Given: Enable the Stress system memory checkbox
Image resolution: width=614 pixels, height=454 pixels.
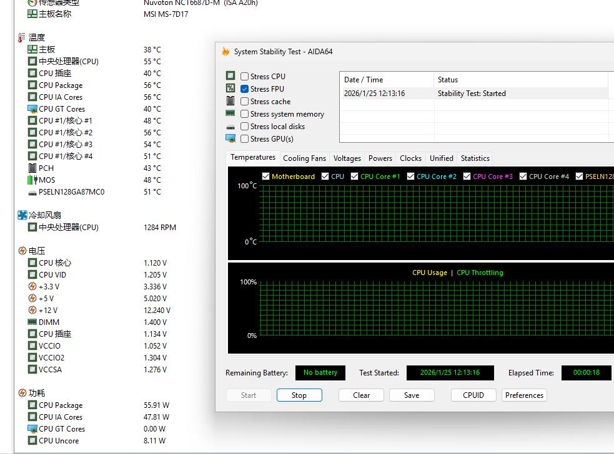Looking at the screenshot, I should [244, 113].
